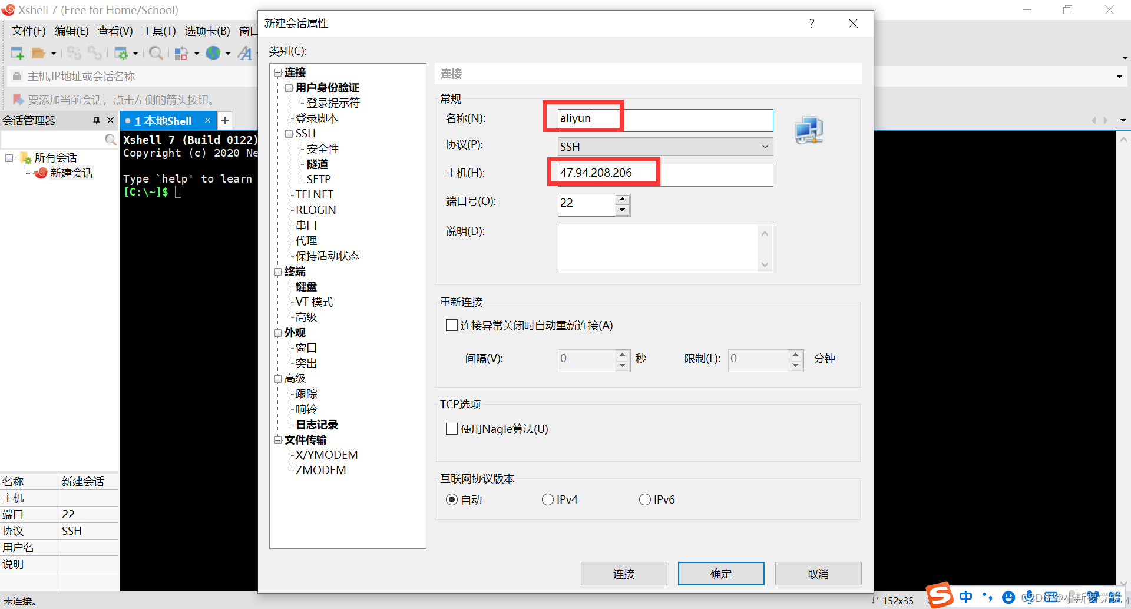
Task: Close the 本地Shell tab
Action: click(x=207, y=120)
